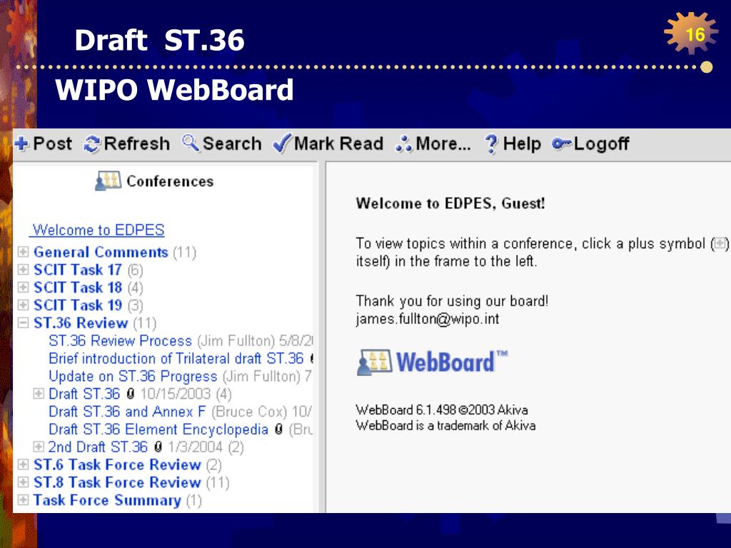Viewport: 731px width, 548px height.
Task: Open the More... menu
Action: (x=443, y=143)
